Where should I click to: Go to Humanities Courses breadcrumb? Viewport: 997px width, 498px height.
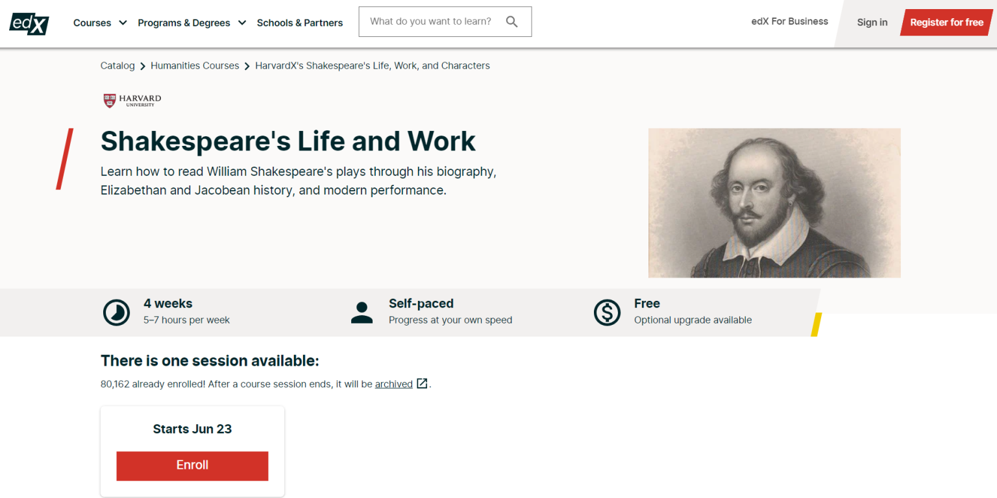coord(195,65)
